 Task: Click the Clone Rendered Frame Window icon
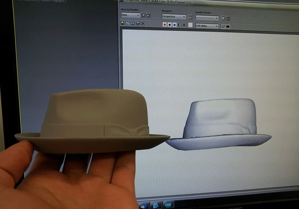click(x=133, y=23)
